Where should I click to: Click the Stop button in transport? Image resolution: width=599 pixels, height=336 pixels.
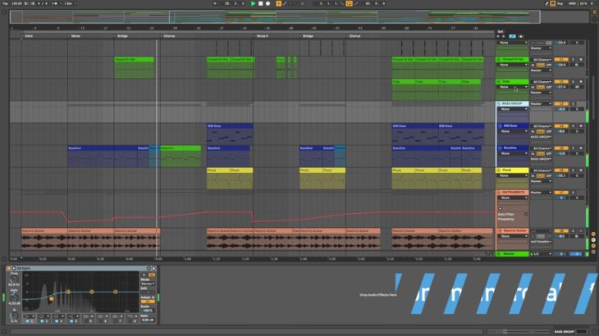coord(261,3)
